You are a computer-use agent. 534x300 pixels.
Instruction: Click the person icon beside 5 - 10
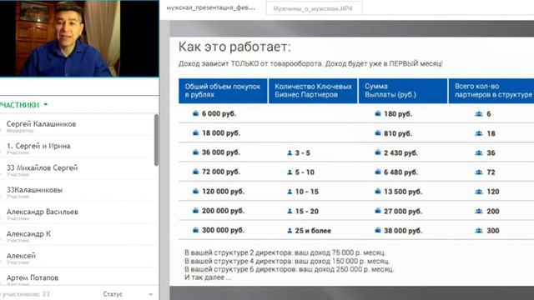pyautogui.click(x=290, y=172)
